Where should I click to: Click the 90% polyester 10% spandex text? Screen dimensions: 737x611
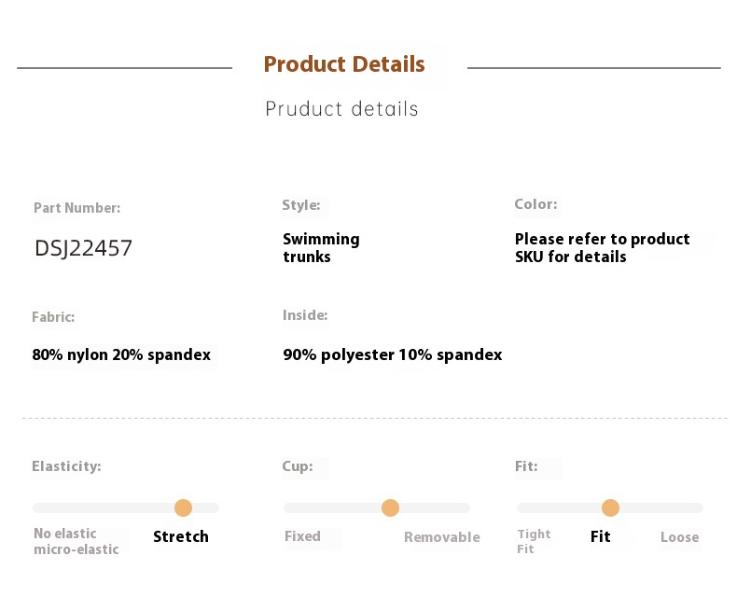393,354
